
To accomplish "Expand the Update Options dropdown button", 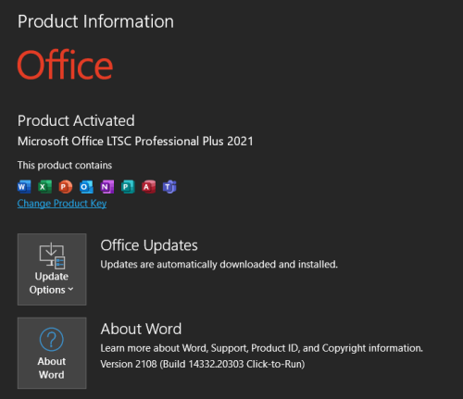I will tap(52, 269).
